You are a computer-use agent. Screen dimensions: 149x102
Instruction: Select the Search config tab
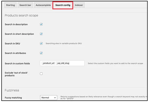[x=63, y=5]
